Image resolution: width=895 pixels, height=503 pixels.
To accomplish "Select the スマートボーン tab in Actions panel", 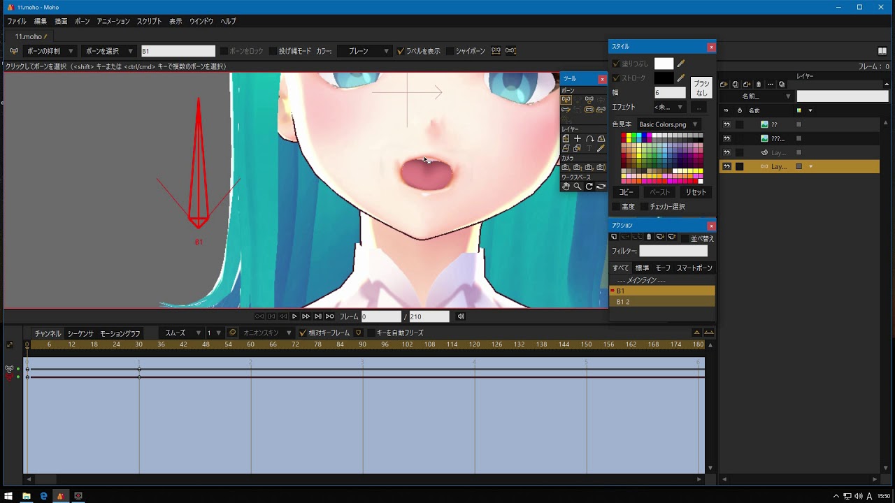I will (x=694, y=268).
